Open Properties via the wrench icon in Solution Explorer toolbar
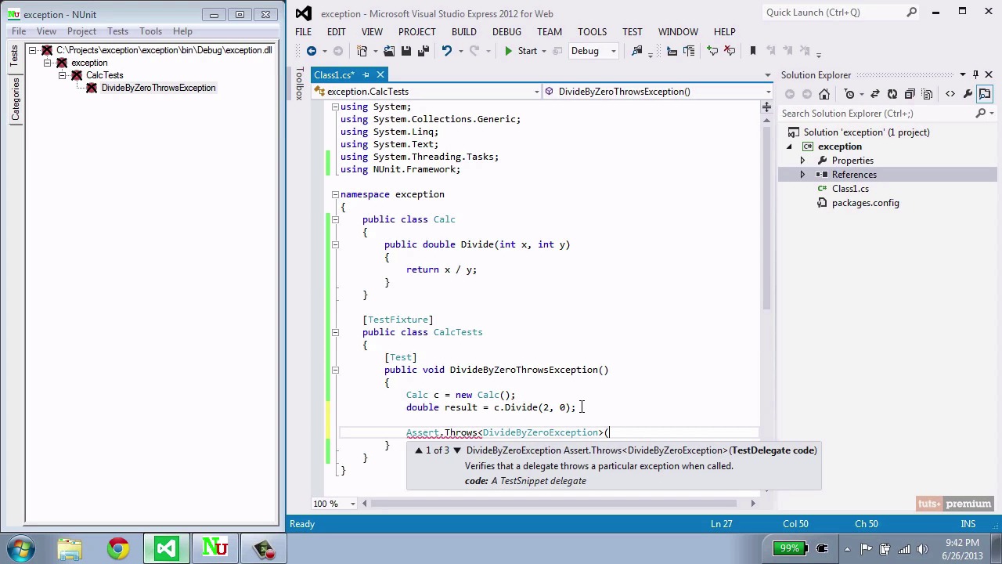Viewport: 1002px width, 564px height. click(x=968, y=94)
